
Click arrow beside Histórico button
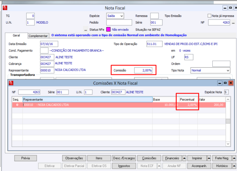[x=234, y=166]
